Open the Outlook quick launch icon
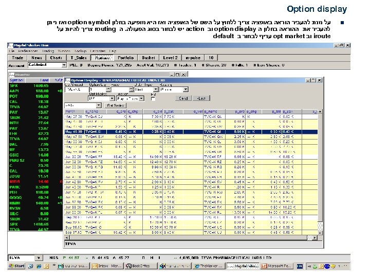Image resolution: width=370 pixels, height=278 pixels. pos(46,266)
